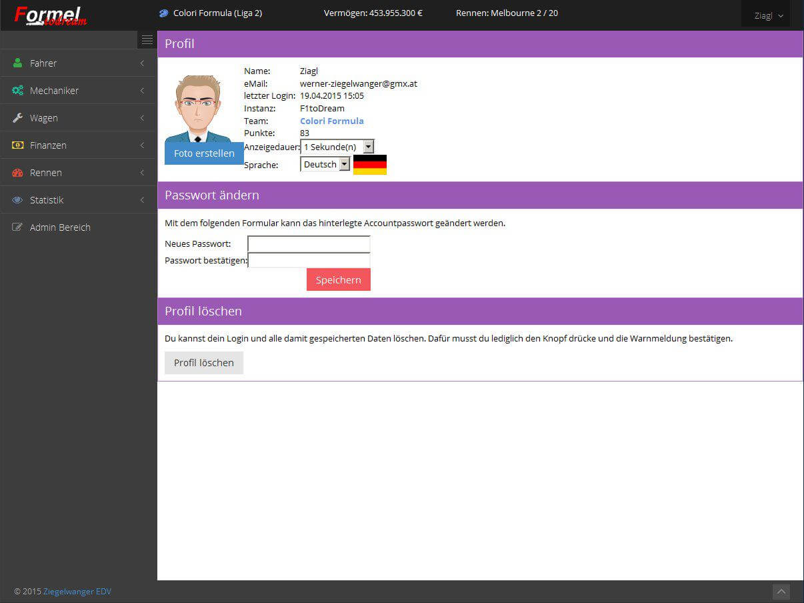Screen dimensions: 804x603
Task: Click the Colori Formula (Liga 2) header text
Action: click(217, 13)
